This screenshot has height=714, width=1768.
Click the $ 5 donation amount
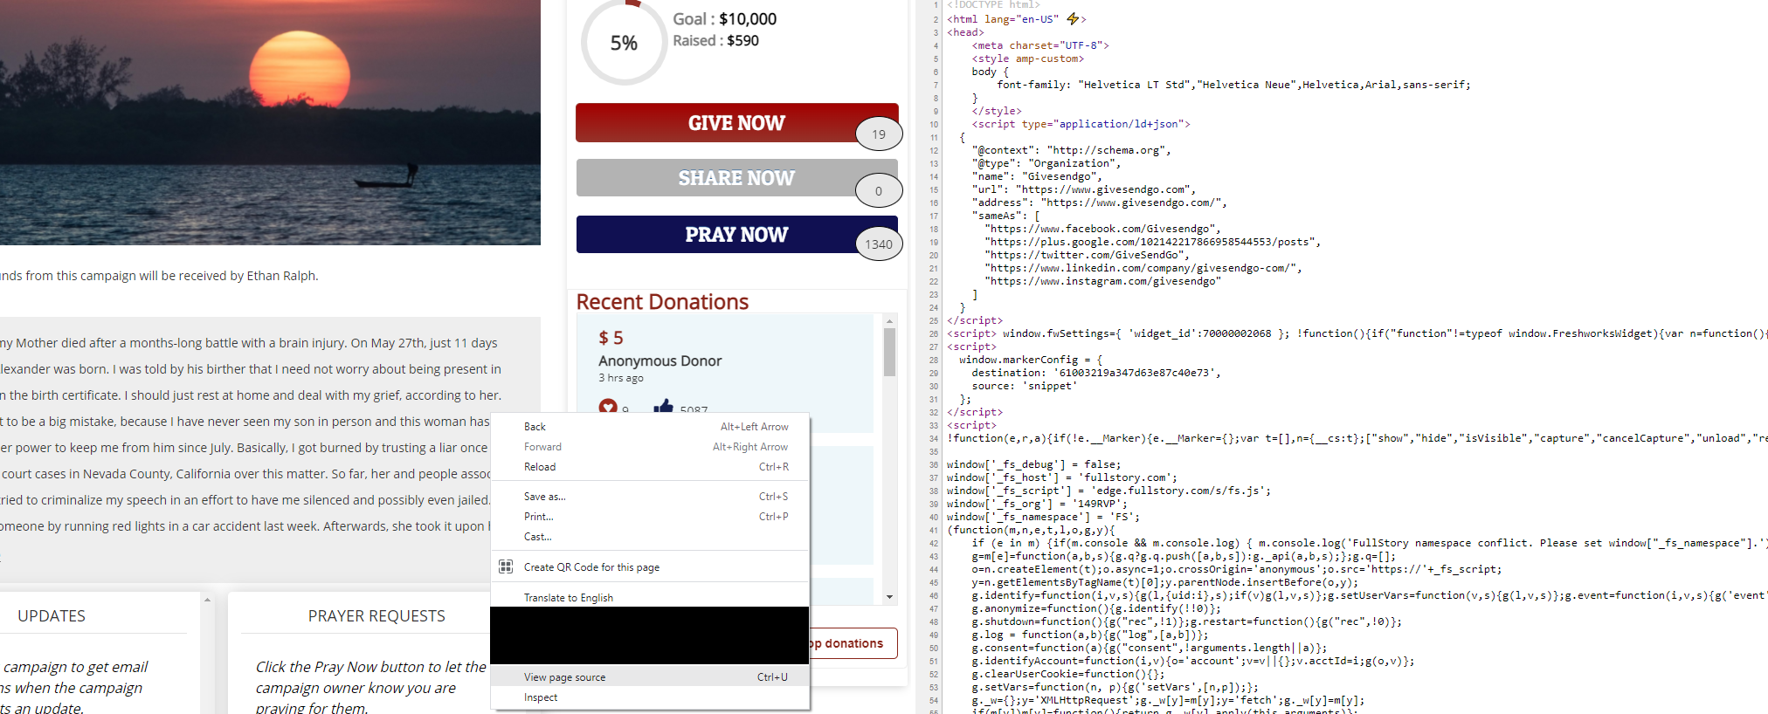[x=611, y=338]
